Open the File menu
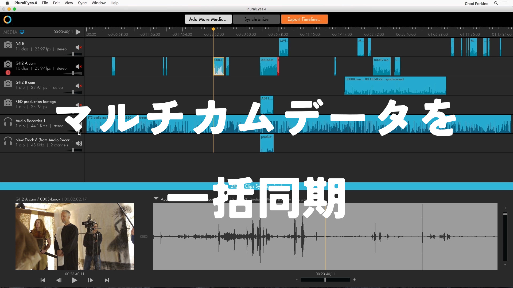The height and width of the screenshot is (288, 513). 45,3
